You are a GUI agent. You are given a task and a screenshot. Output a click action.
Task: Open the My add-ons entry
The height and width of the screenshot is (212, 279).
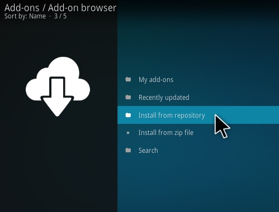pos(198,80)
